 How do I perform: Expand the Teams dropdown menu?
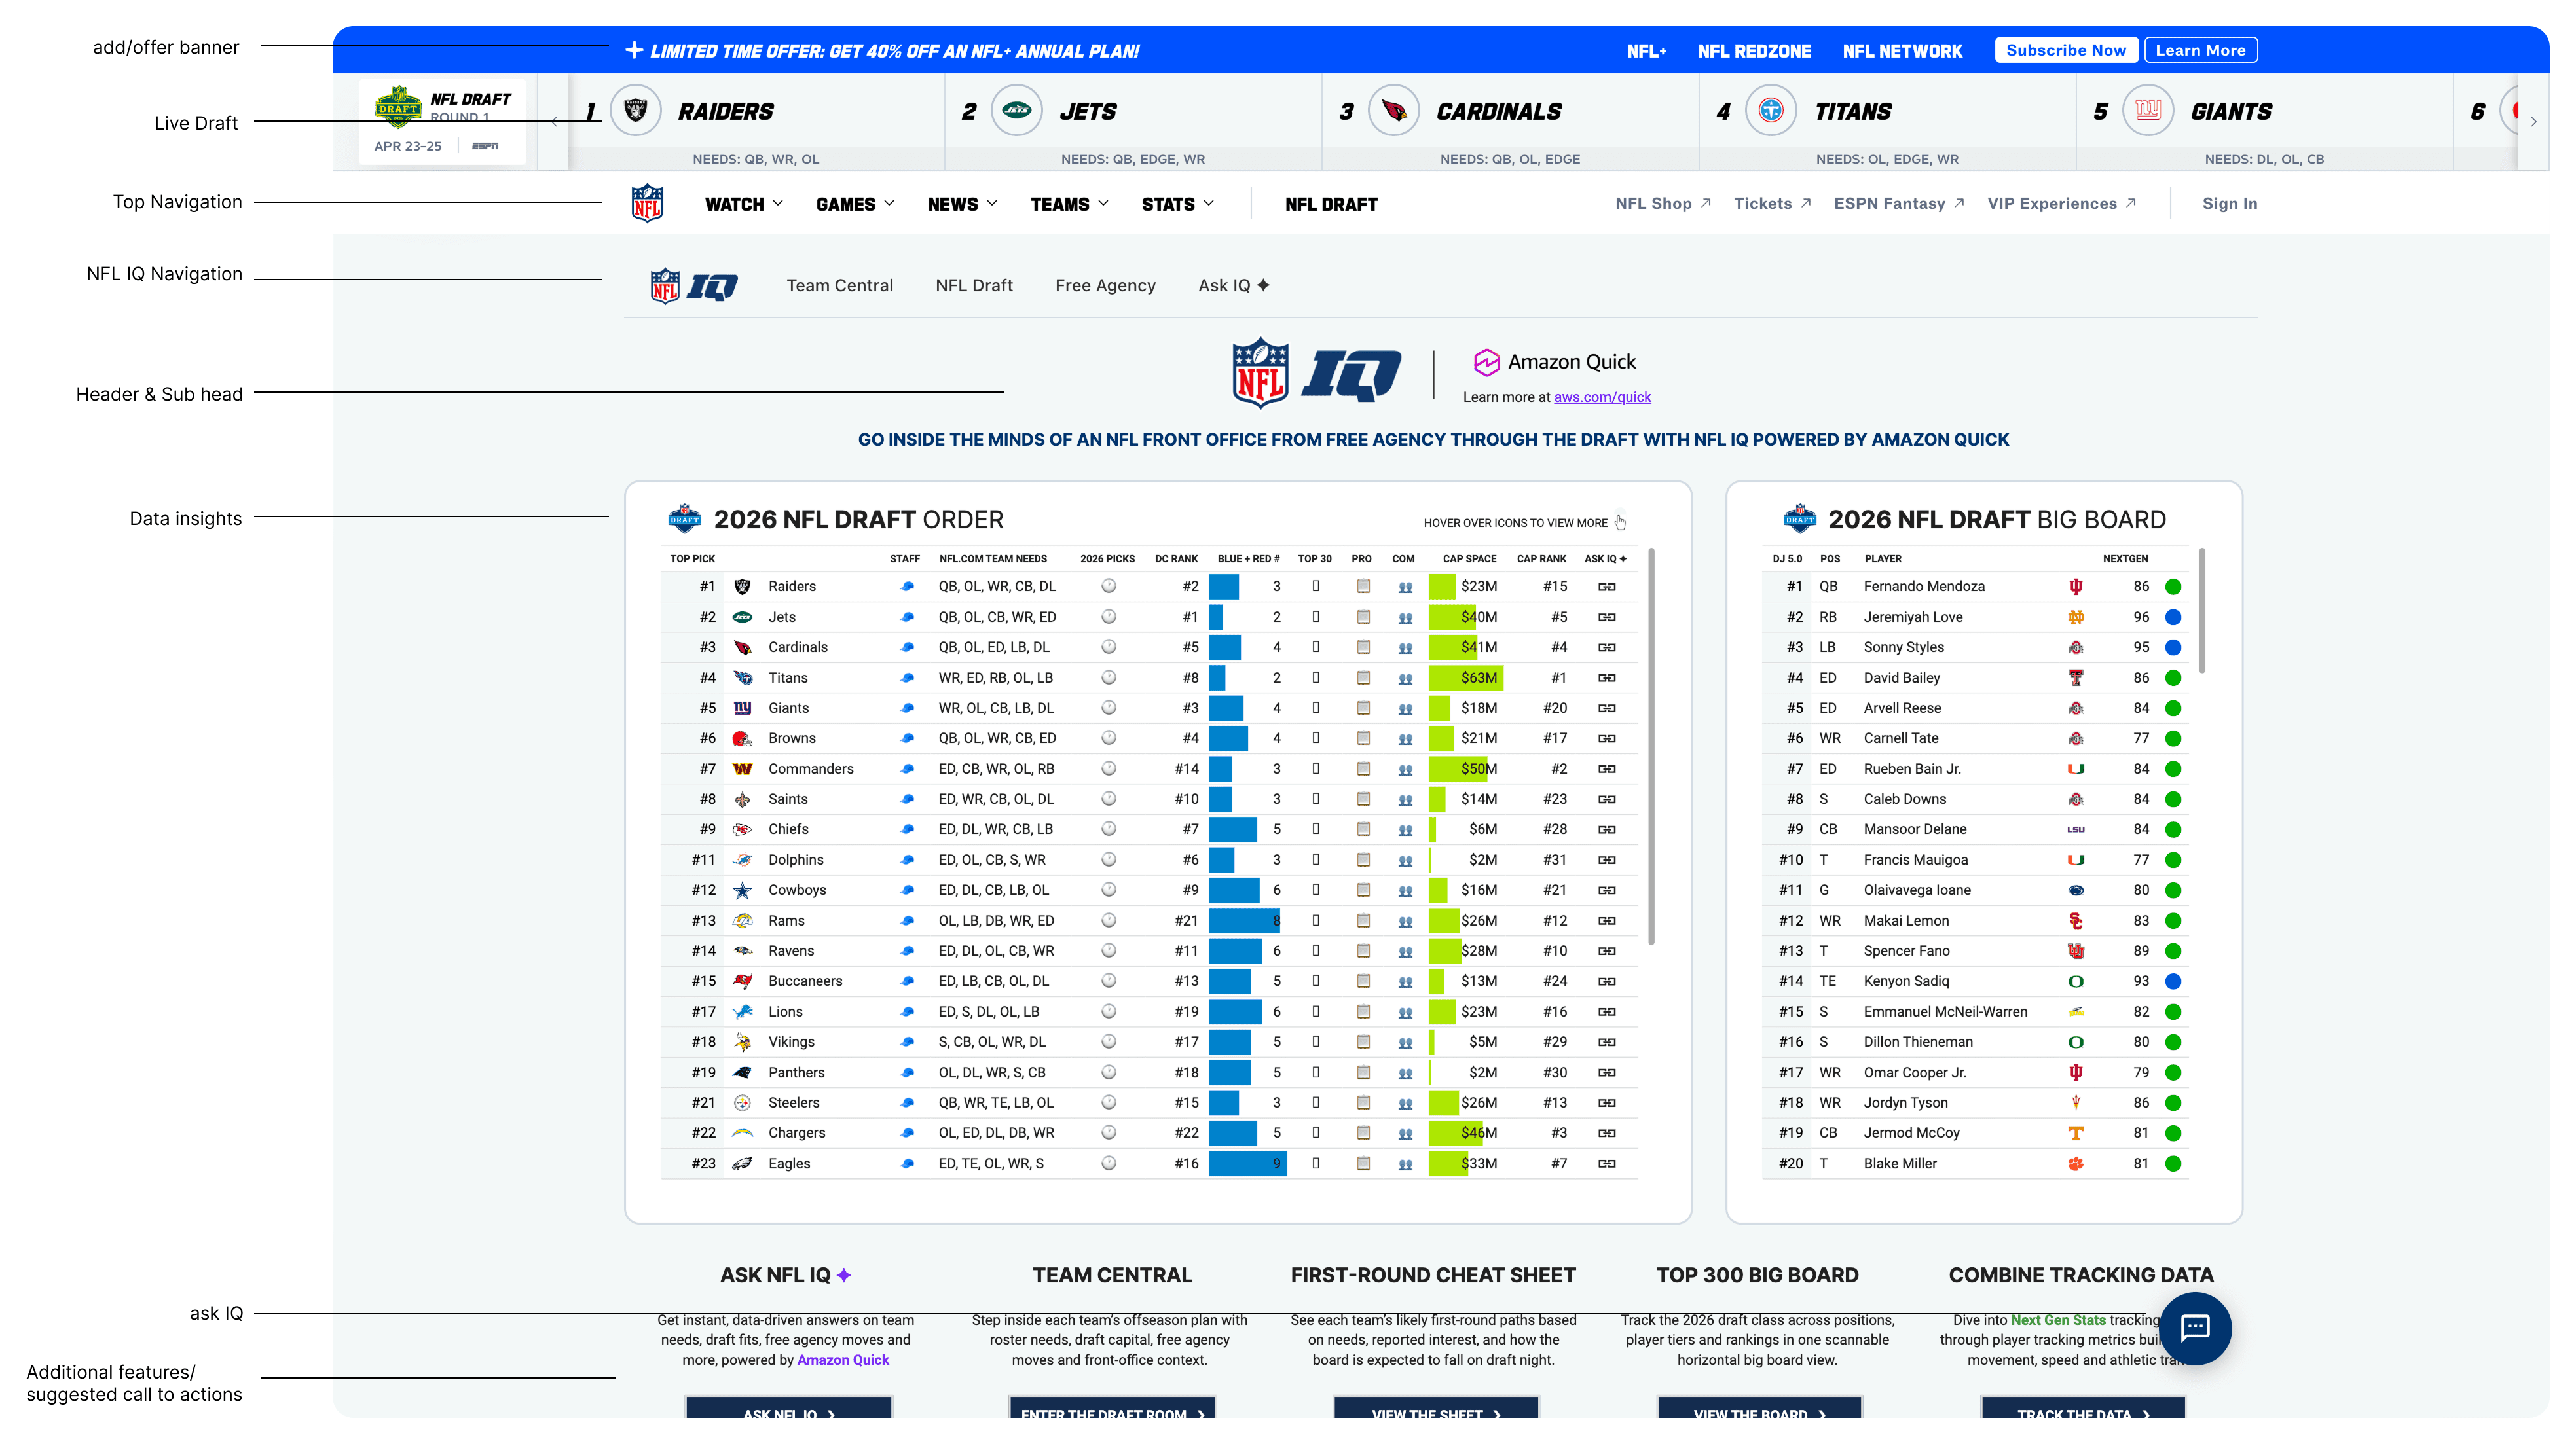tap(1068, 204)
